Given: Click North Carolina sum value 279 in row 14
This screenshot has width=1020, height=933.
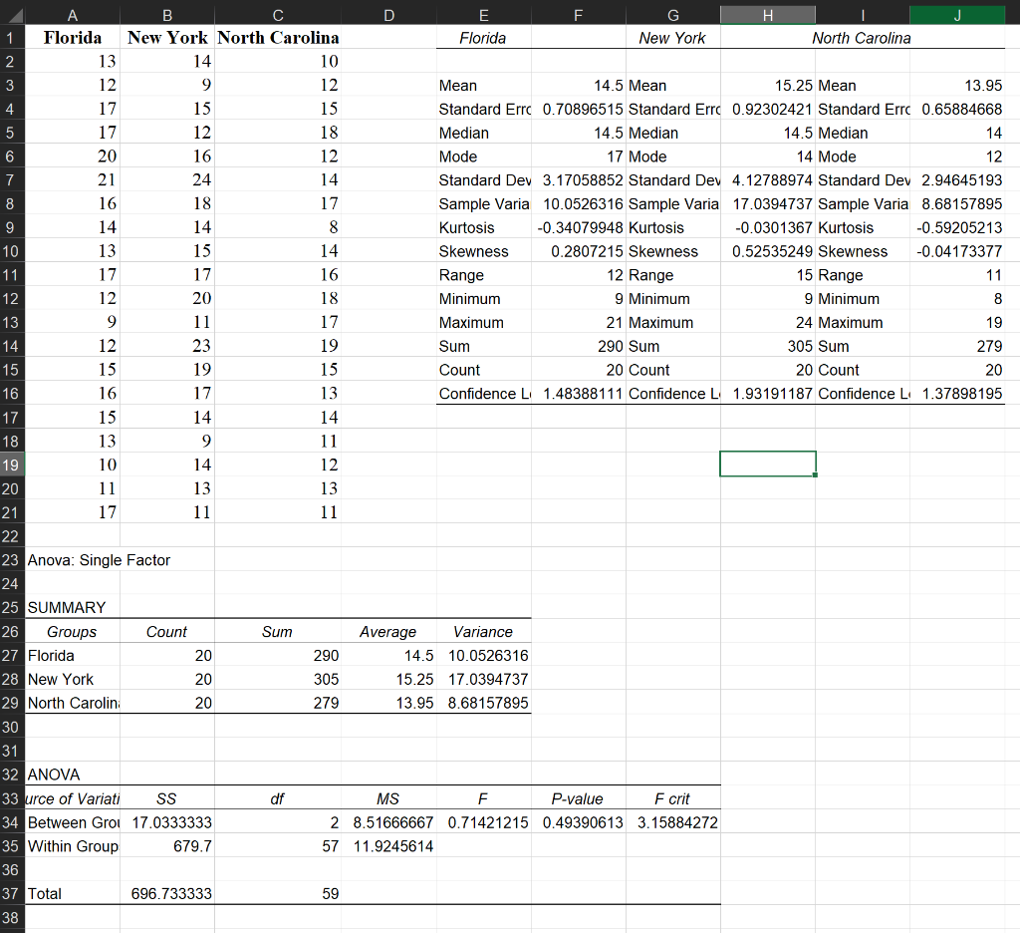Looking at the screenshot, I should coord(989,346).
